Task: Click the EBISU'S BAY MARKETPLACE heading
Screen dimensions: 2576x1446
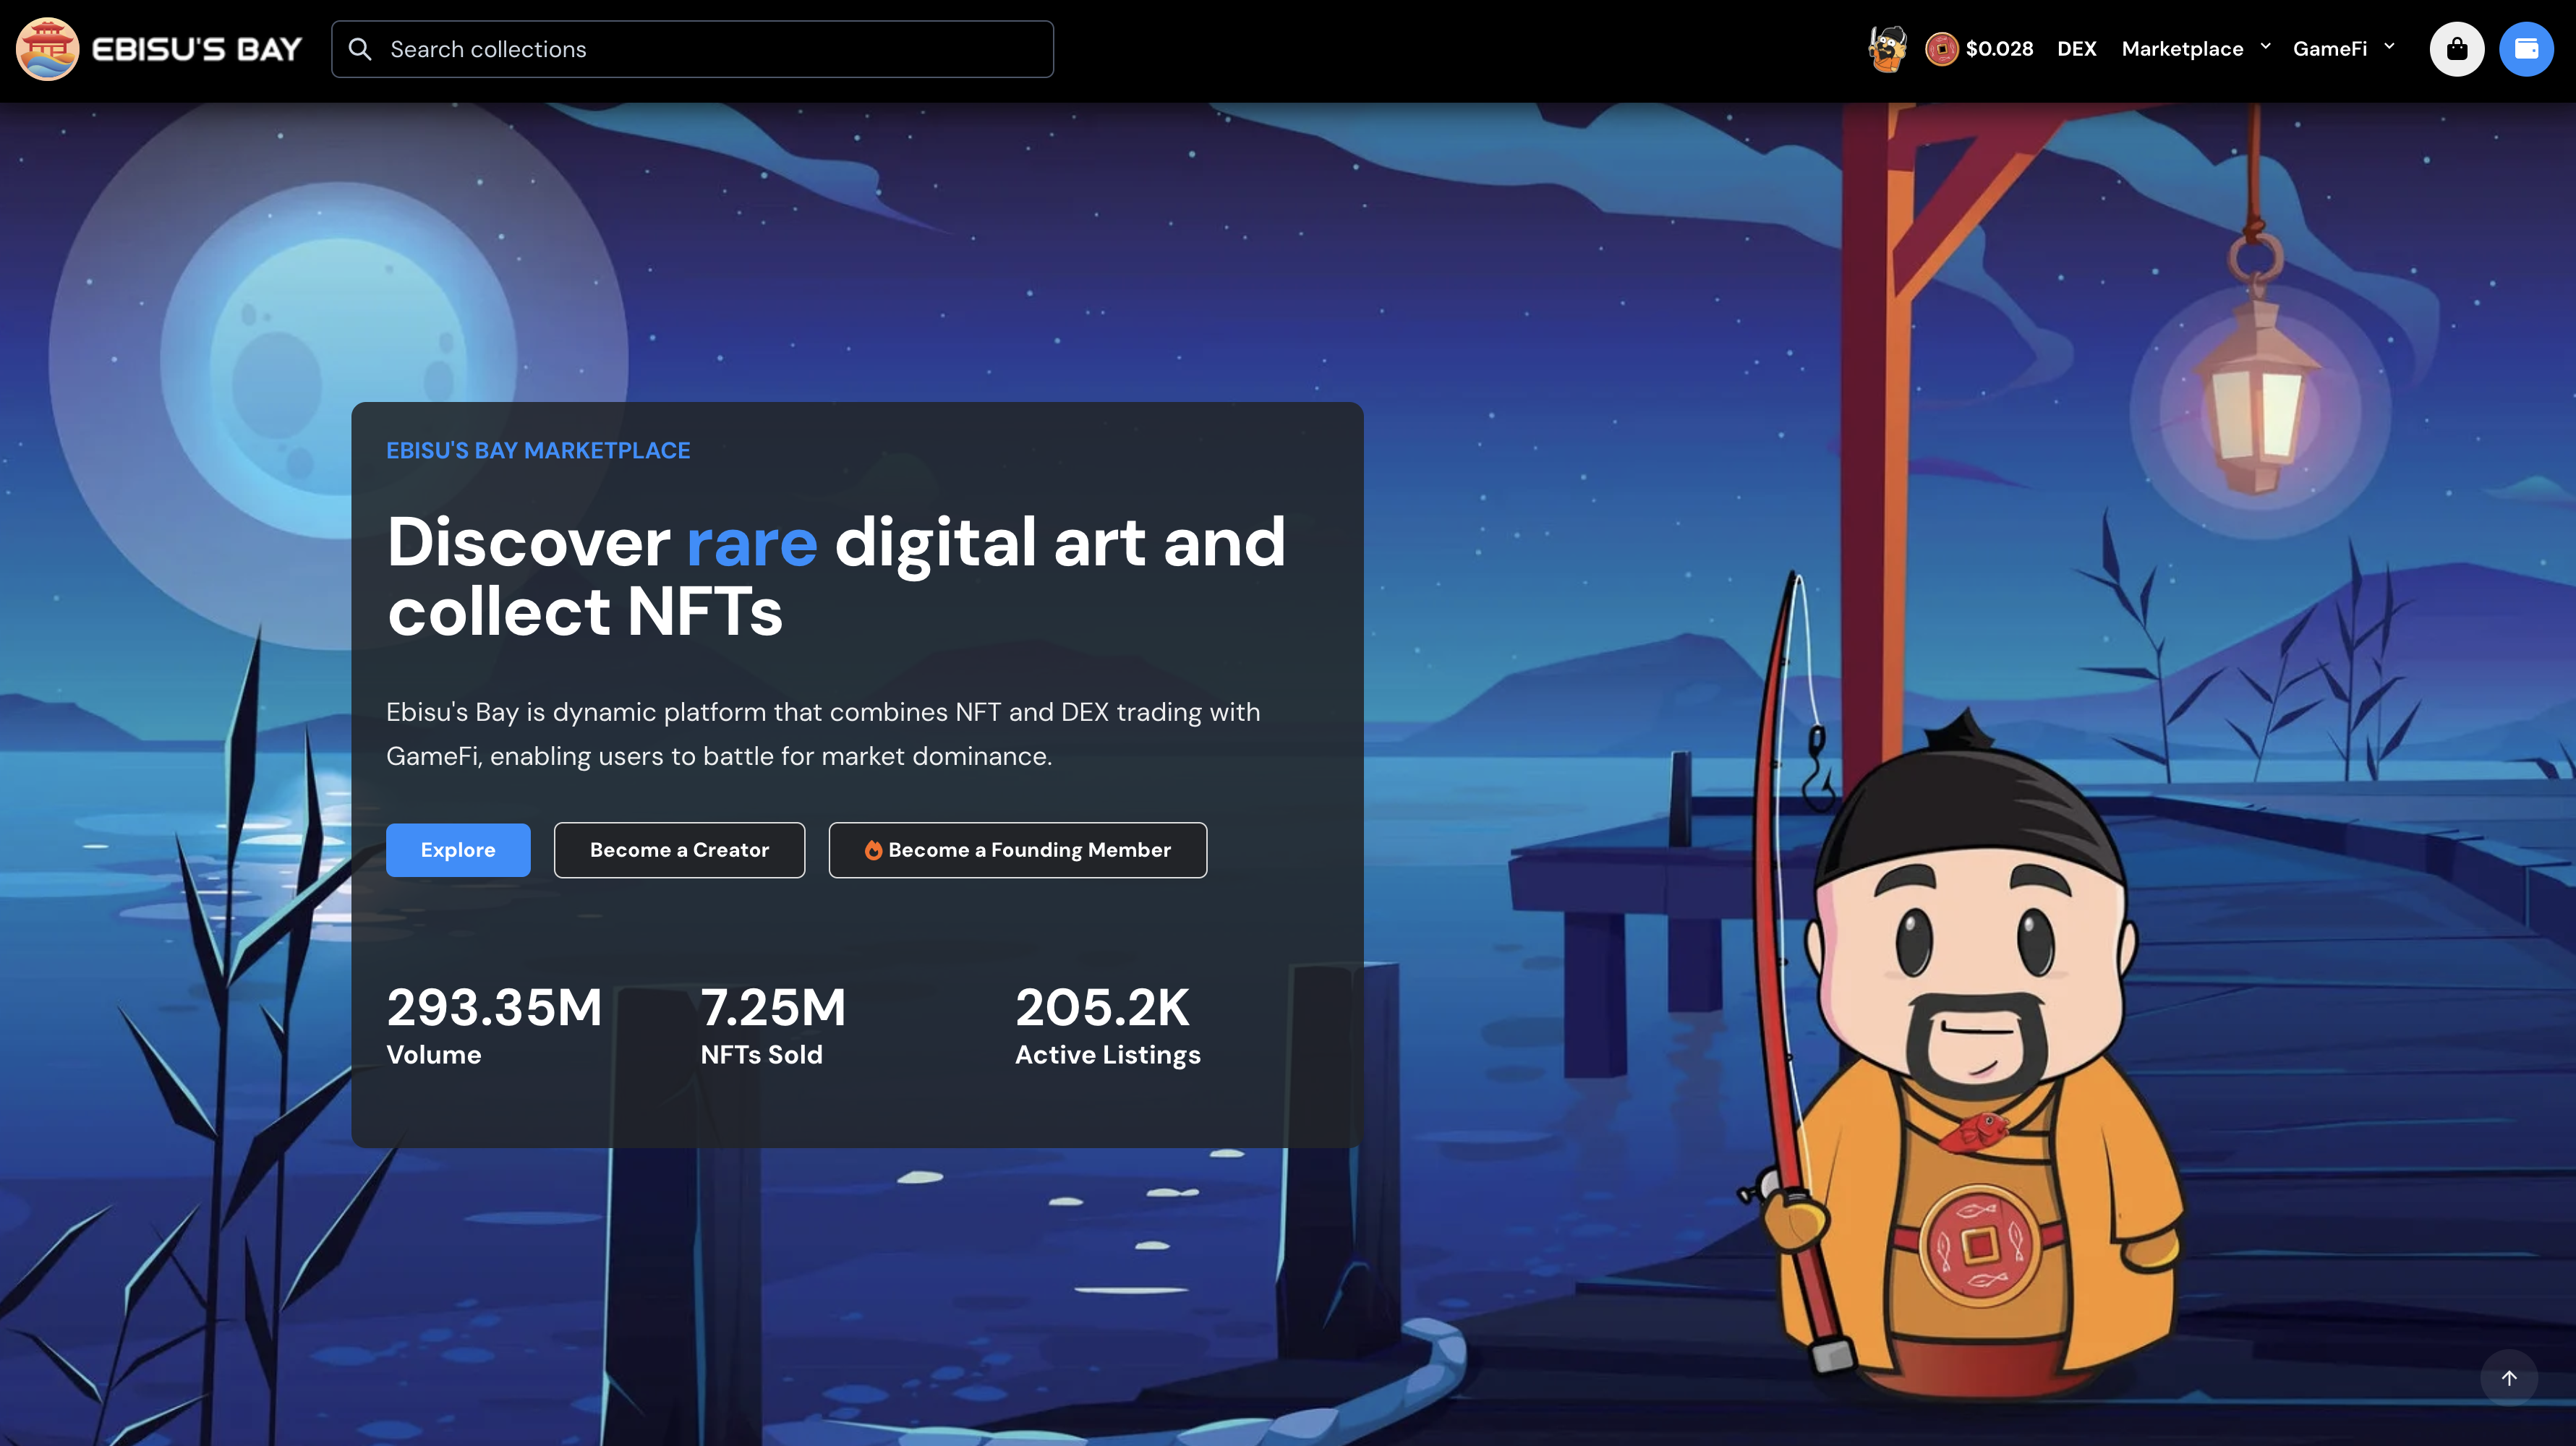Action: pyautogui.click(x=538, y=451)
